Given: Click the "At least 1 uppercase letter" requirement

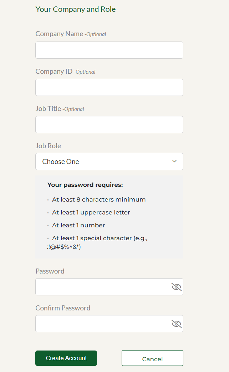Looking at the screenshot, I should coord(91,212).
